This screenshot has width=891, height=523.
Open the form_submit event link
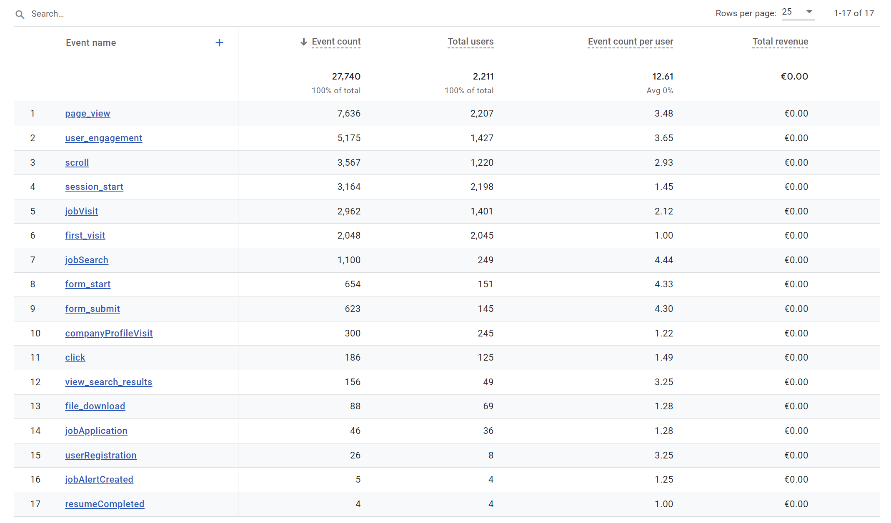click(93, 309)
